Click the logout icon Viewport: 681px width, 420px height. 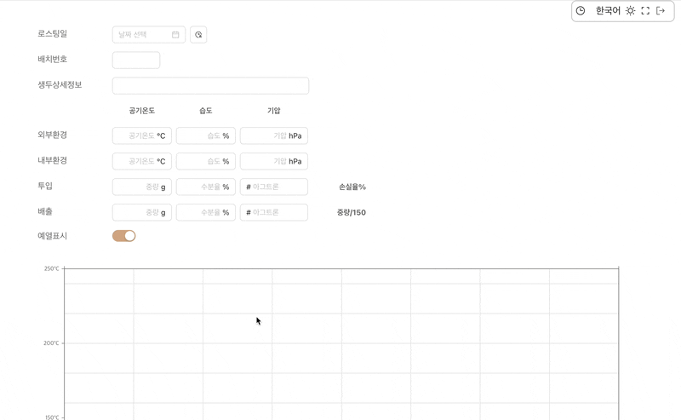tap(661, 11)
